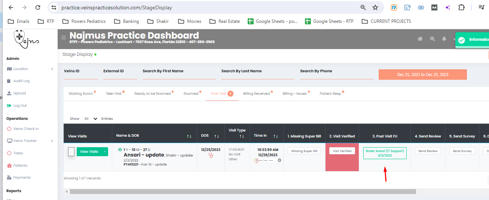Toggle the hamburger sidebar menu icon

pyautogui.click(x=64, y=37)
